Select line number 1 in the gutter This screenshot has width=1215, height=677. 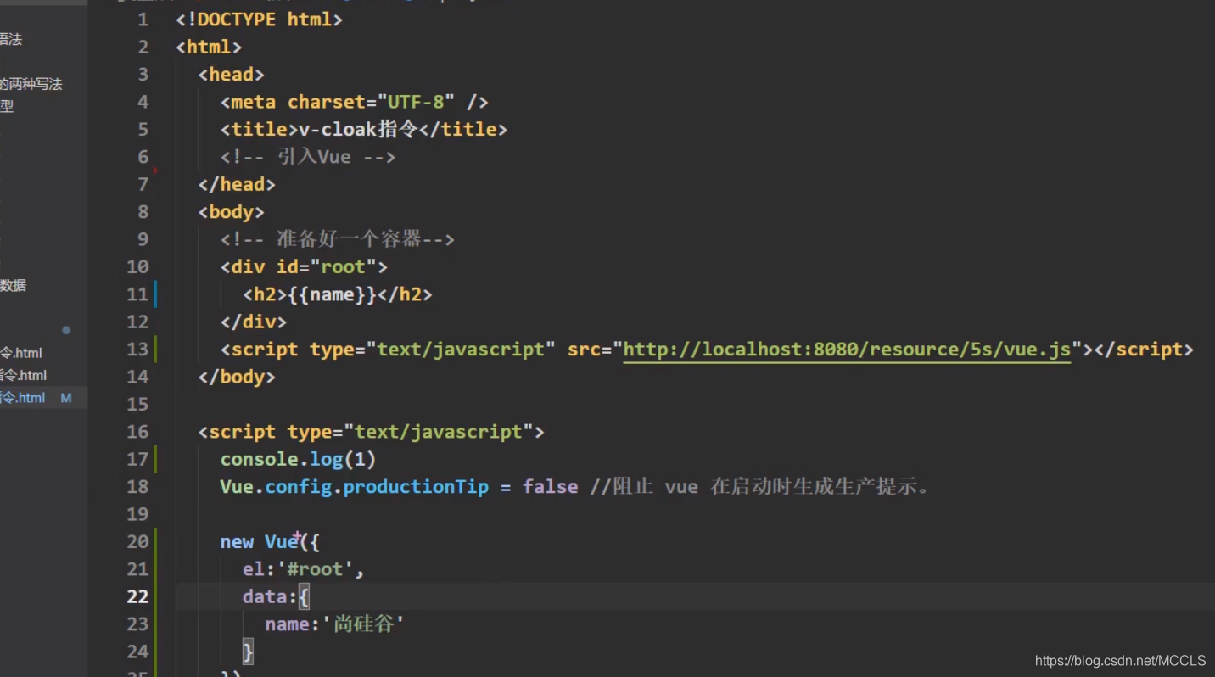(x=143, y=20)
